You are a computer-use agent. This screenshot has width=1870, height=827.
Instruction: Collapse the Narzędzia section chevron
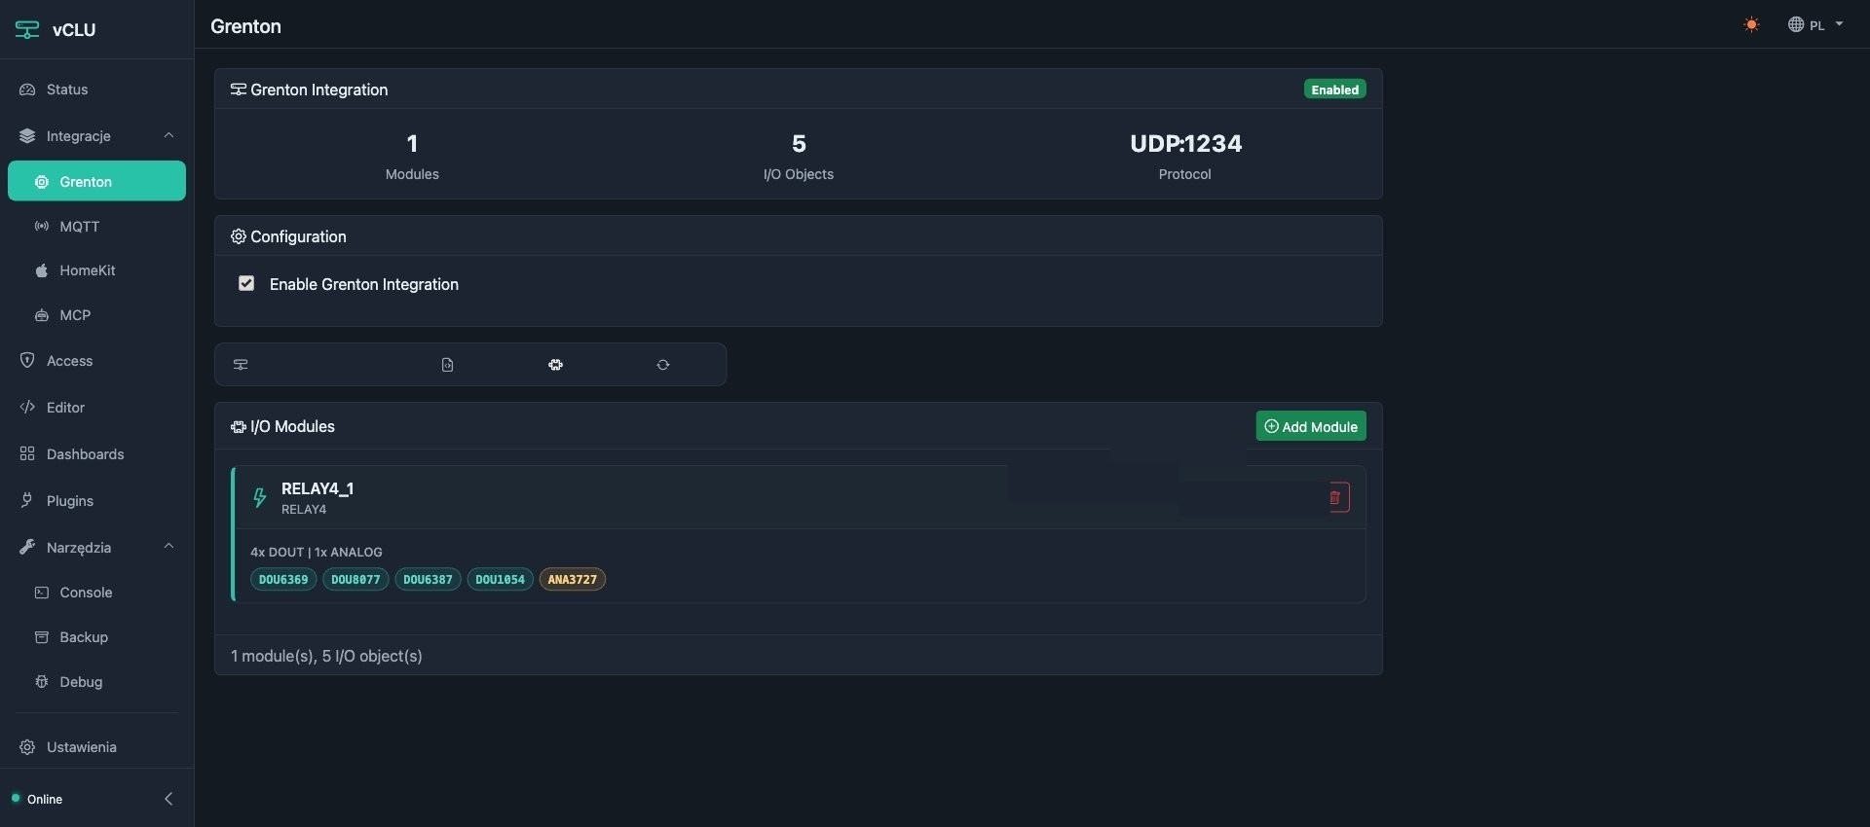pos(168,547)
